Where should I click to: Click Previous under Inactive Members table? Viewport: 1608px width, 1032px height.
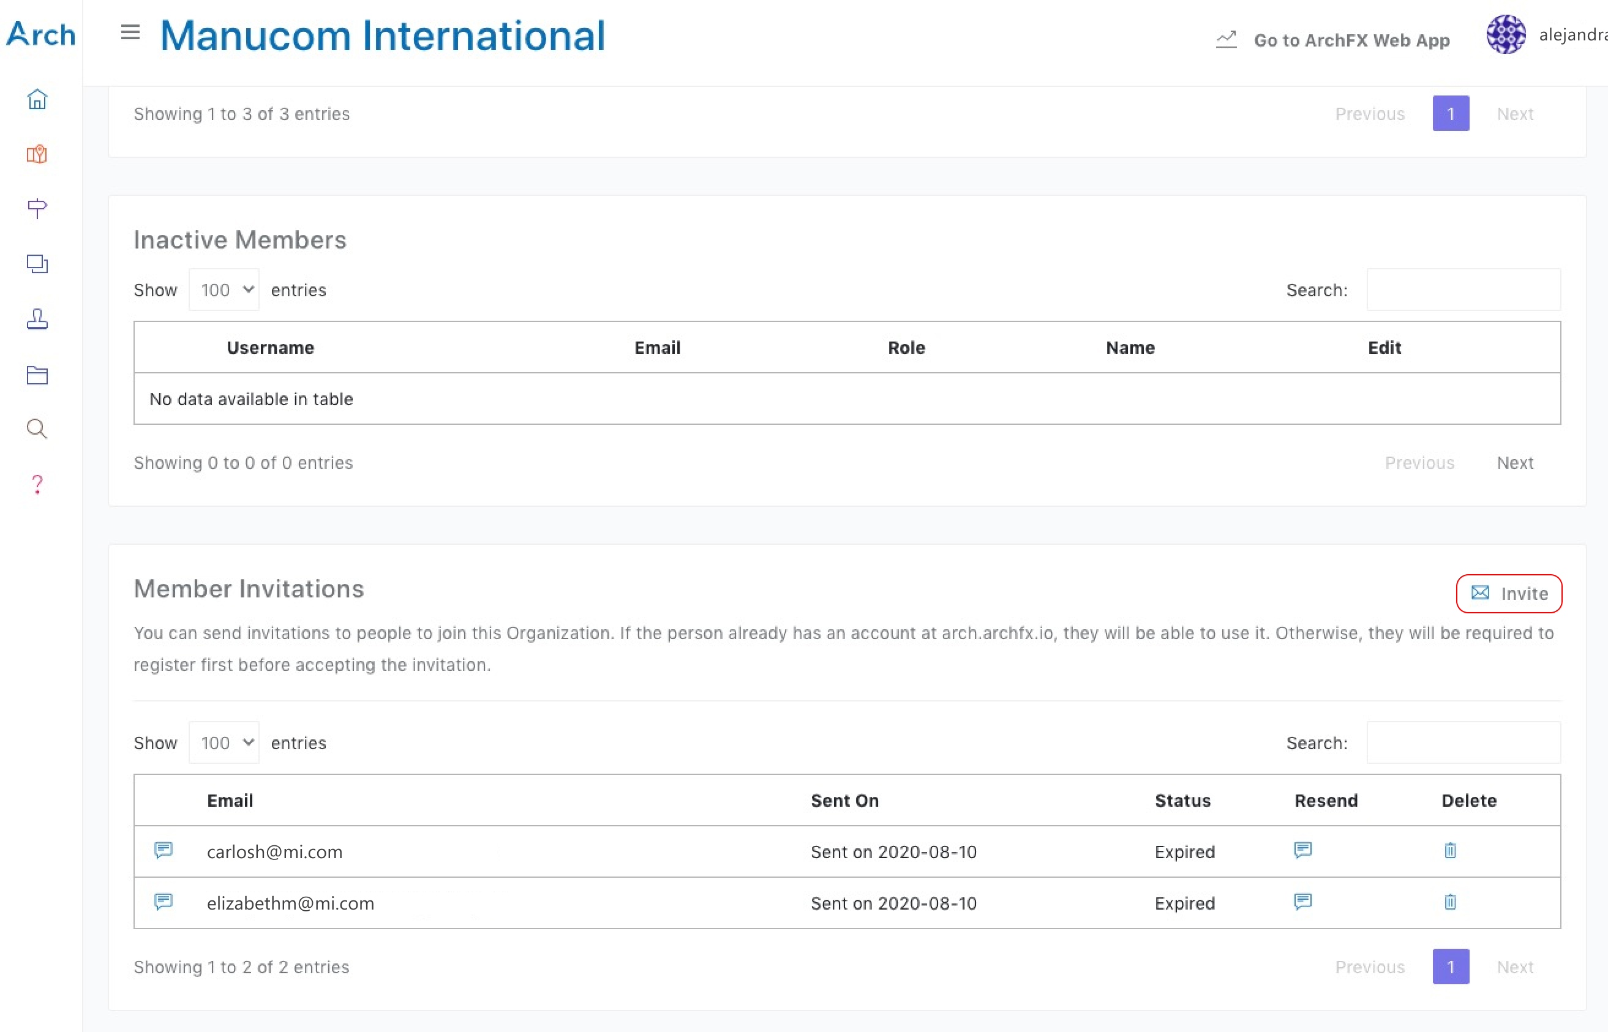[1419, 462]
